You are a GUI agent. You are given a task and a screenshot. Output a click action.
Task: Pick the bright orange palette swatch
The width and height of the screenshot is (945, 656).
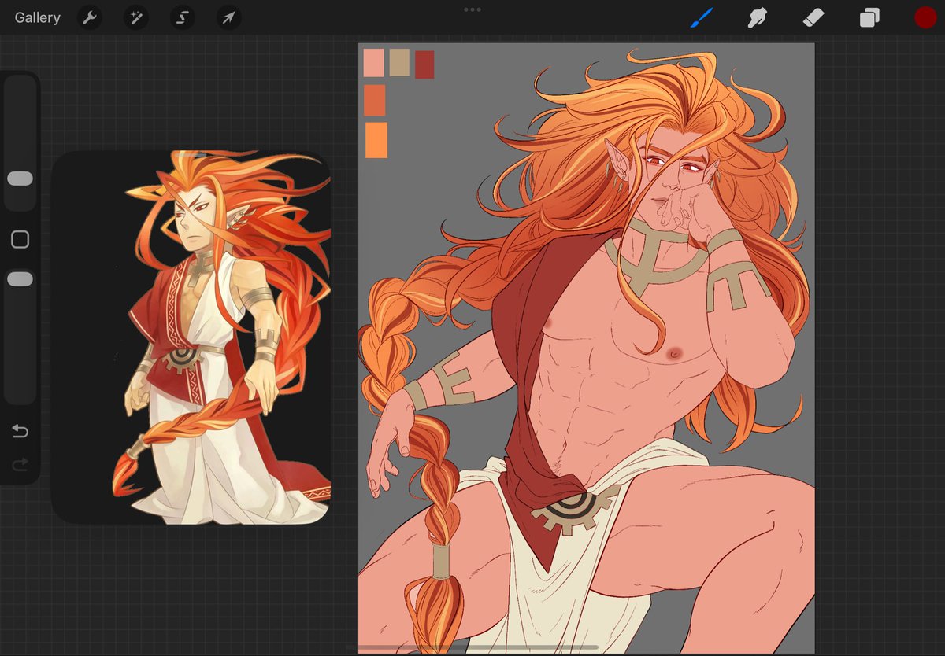pos(376,140)
